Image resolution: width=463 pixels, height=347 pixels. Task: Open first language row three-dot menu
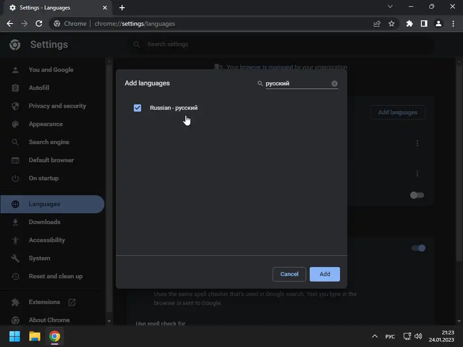point(417,143)
